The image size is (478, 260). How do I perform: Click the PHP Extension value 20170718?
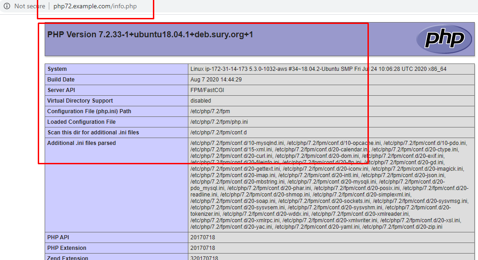(203, 248)
